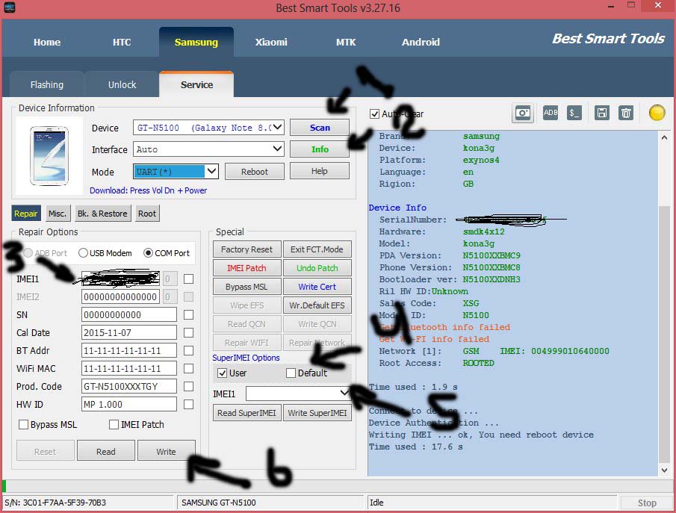
Task: Check the SuperIMEI Default checkbox
Action: tap(291, 373)
